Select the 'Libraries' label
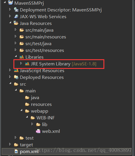 click(x=34, y=57)
